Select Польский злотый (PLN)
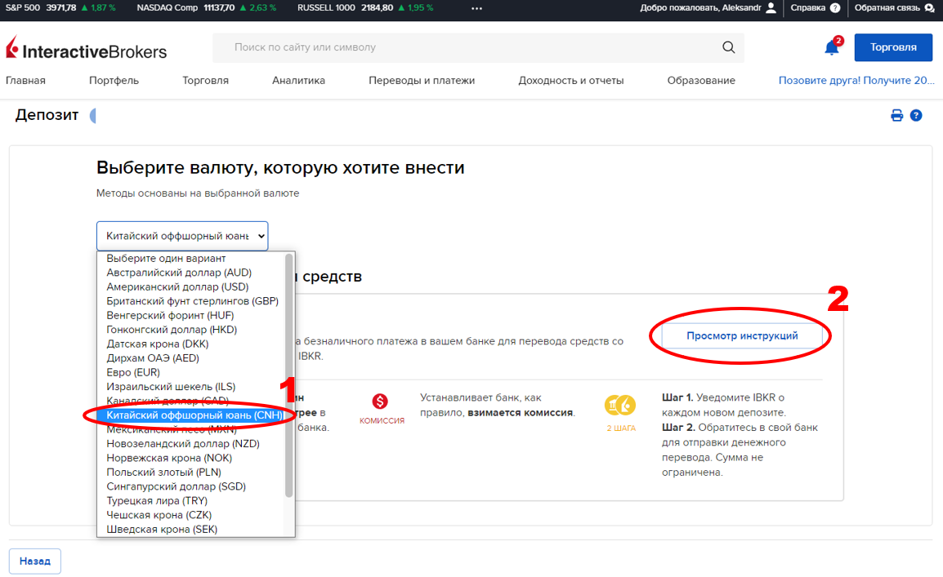This screenshot has height=577, width=943. [163, 473]
